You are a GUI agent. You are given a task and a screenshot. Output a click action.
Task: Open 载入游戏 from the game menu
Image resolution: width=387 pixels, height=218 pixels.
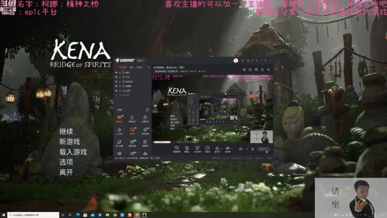tap(73, 152)
